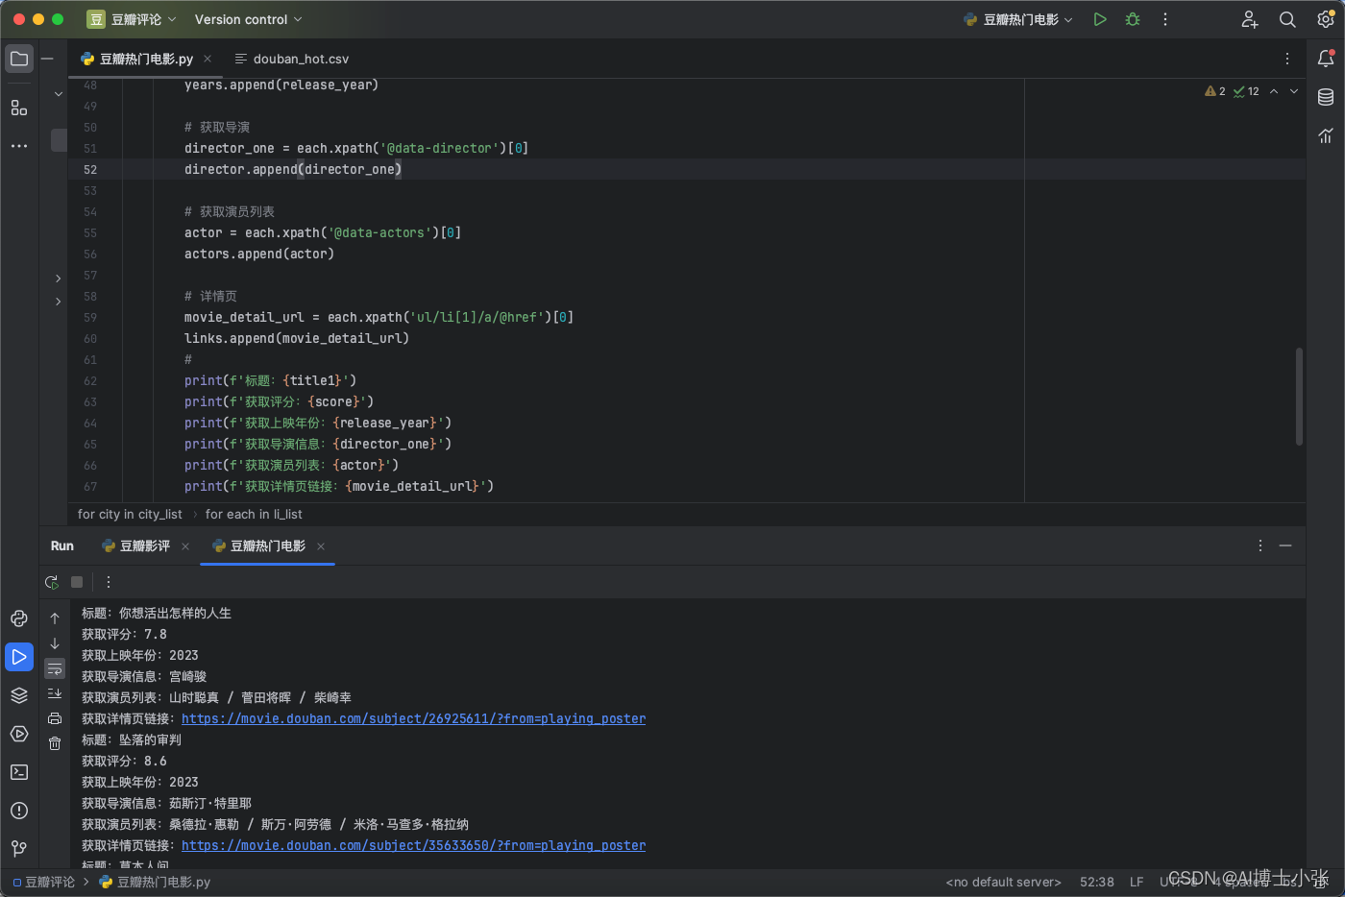Open warnings indicator showing 2 warnings
The width and height of the screenshot is (1345, 897).
(1215, 91)
